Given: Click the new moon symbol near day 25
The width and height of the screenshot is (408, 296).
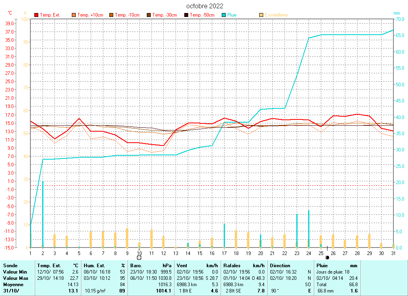Looking at the screenshot, I should [x=327, y=257].
